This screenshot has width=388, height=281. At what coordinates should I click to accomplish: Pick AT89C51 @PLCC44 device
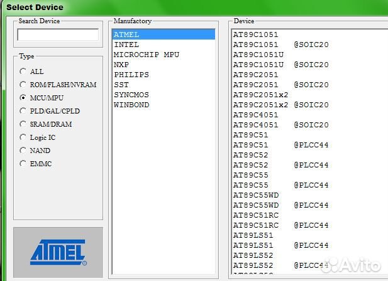pyautogui.click(x=280, y=145)
